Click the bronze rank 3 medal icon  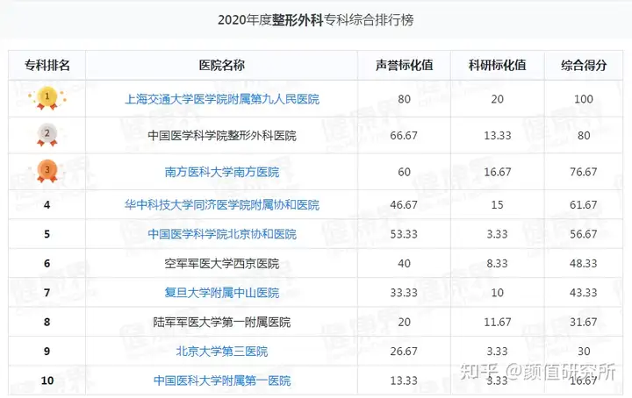pos(47,171)
